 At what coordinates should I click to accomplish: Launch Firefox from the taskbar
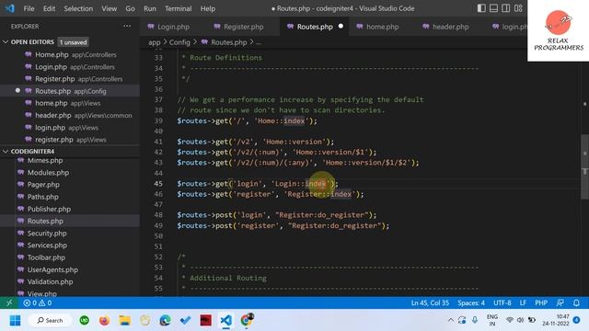104,321
